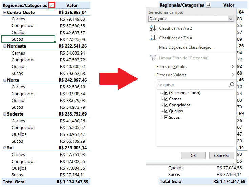Deselect the Queijos checkbox
Screen dimensions: 249x187
166,111
